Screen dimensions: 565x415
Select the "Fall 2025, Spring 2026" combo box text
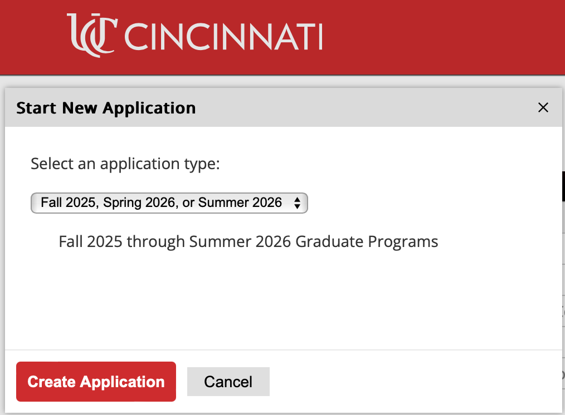click(162, 202)
